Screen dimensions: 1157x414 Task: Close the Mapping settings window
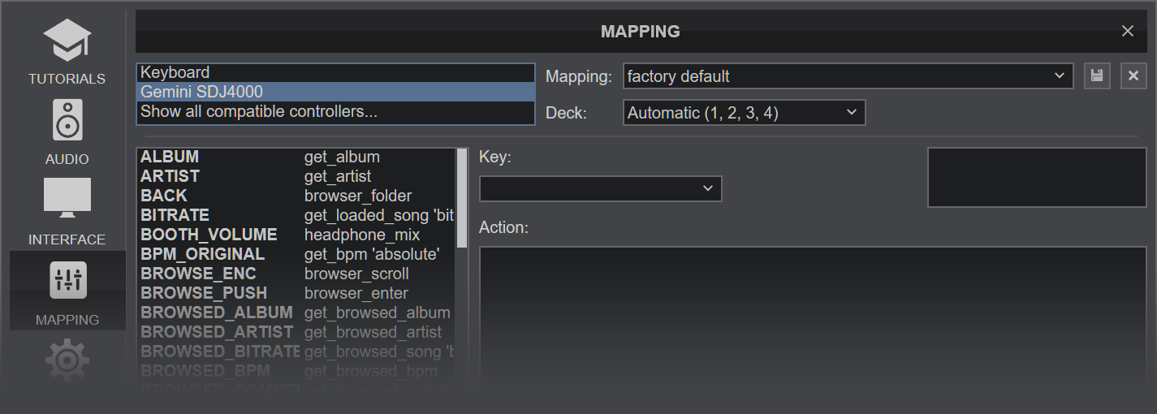(x=1127, y=31)
